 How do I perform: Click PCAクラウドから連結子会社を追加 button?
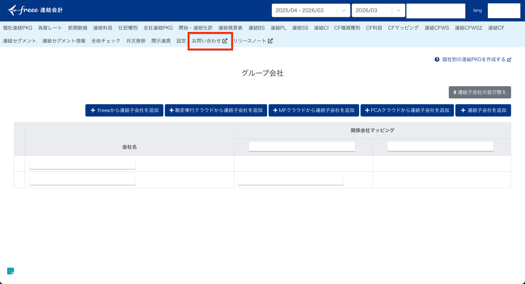(x=407, y=110)
